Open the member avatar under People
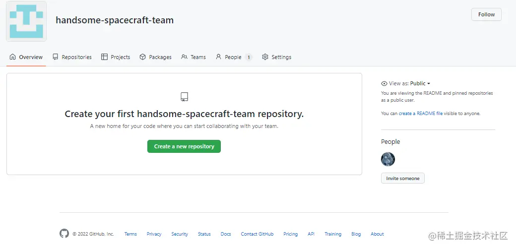This screenshot has width=516, height=249. [x=388, y=159]
